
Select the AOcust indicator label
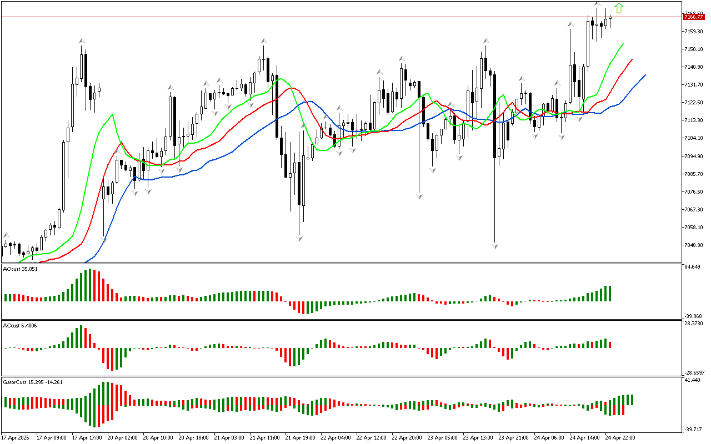(21, 269)
